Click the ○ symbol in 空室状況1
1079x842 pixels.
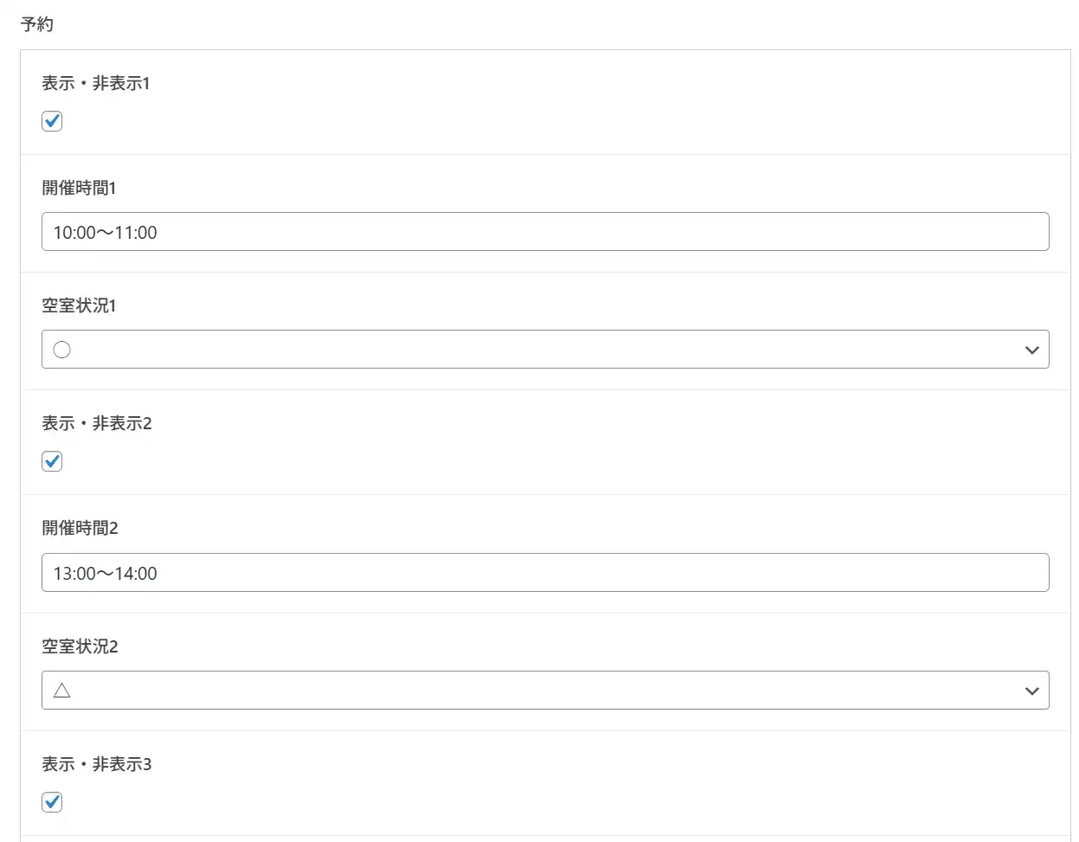click(x=62, y=350)
